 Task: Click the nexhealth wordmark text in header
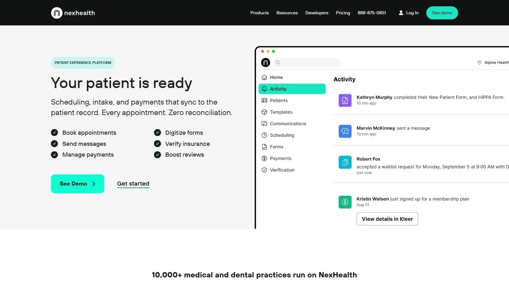click(80, 13)
